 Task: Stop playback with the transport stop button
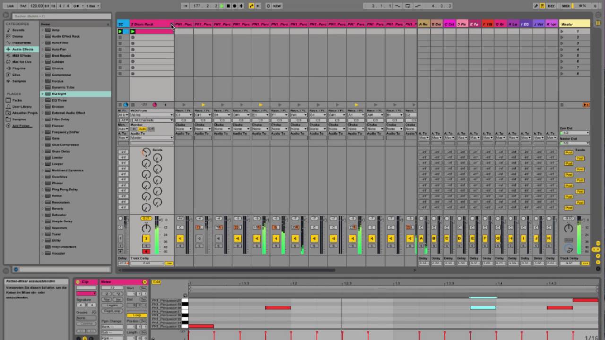coord(228,6)
